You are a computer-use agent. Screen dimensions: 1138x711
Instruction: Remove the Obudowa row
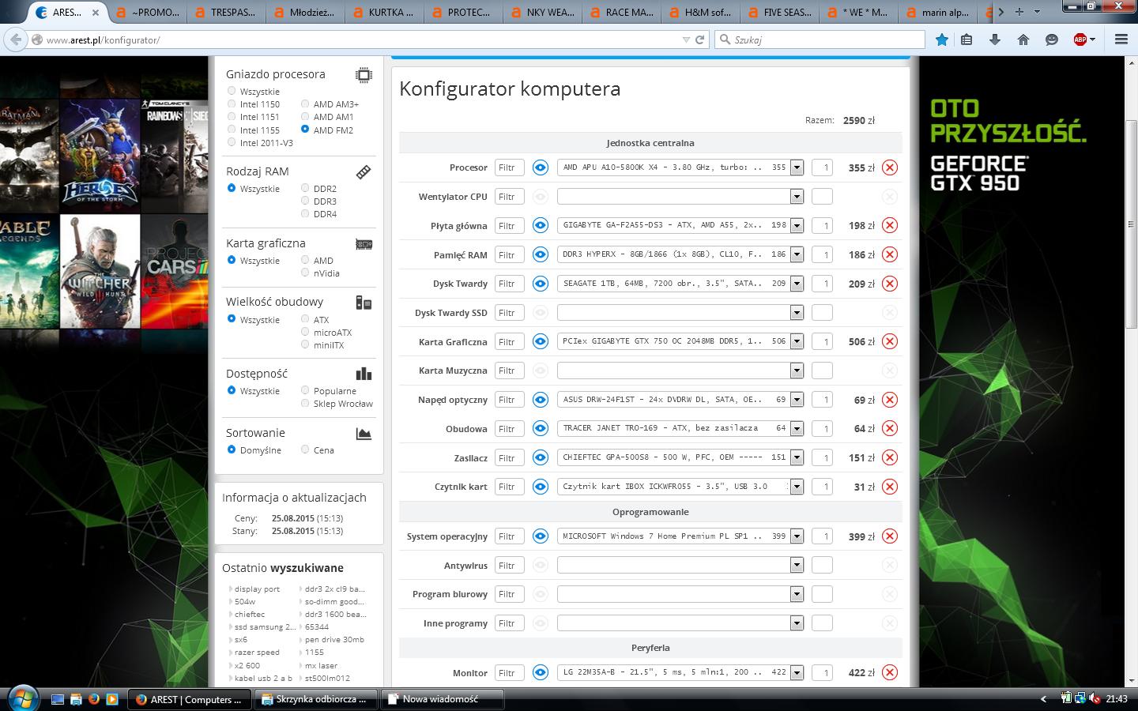pos(890,428)
